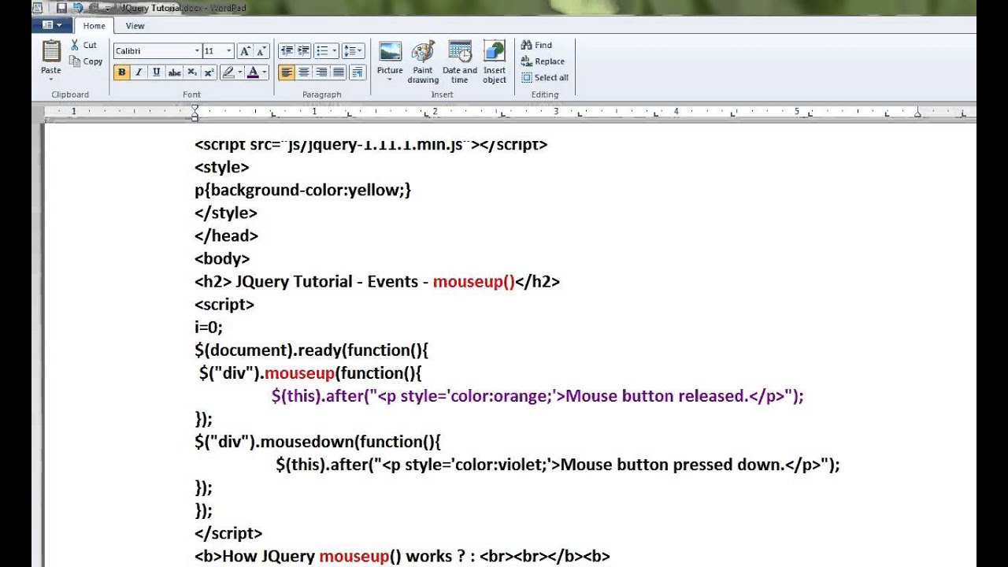Align text left
The image size is (1008, 567).
pos(287,72)
